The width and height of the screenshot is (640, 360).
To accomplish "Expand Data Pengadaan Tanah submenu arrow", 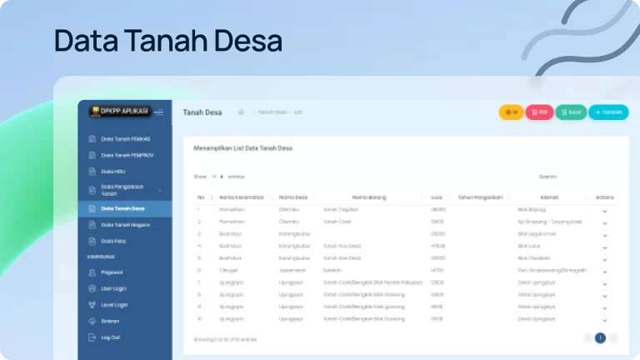I will click(x=160, y=190).
